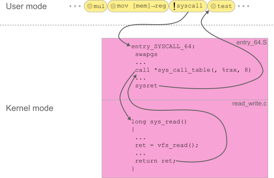274x178 pixels.
Task: Open the entry_64.S file label
Action: click(x=251, y=43)
